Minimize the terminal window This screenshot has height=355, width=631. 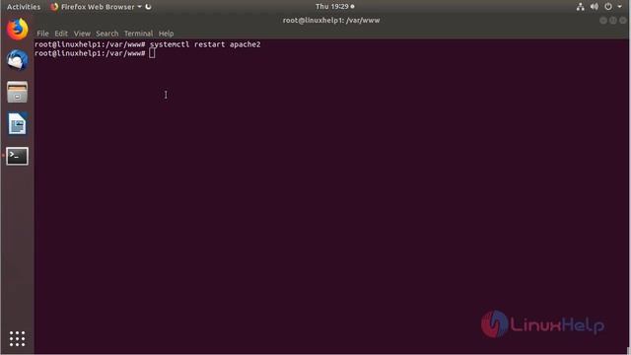[x=602, y=20]
